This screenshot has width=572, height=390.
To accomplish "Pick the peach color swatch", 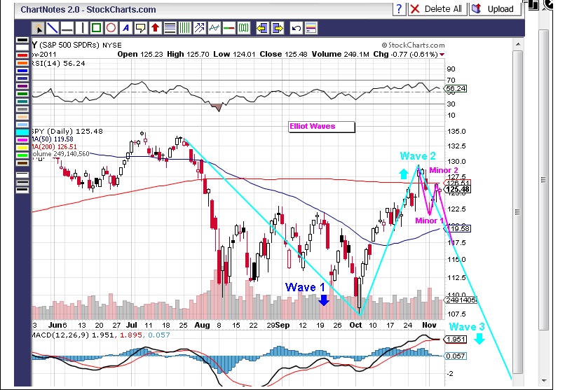I will 22,117.
